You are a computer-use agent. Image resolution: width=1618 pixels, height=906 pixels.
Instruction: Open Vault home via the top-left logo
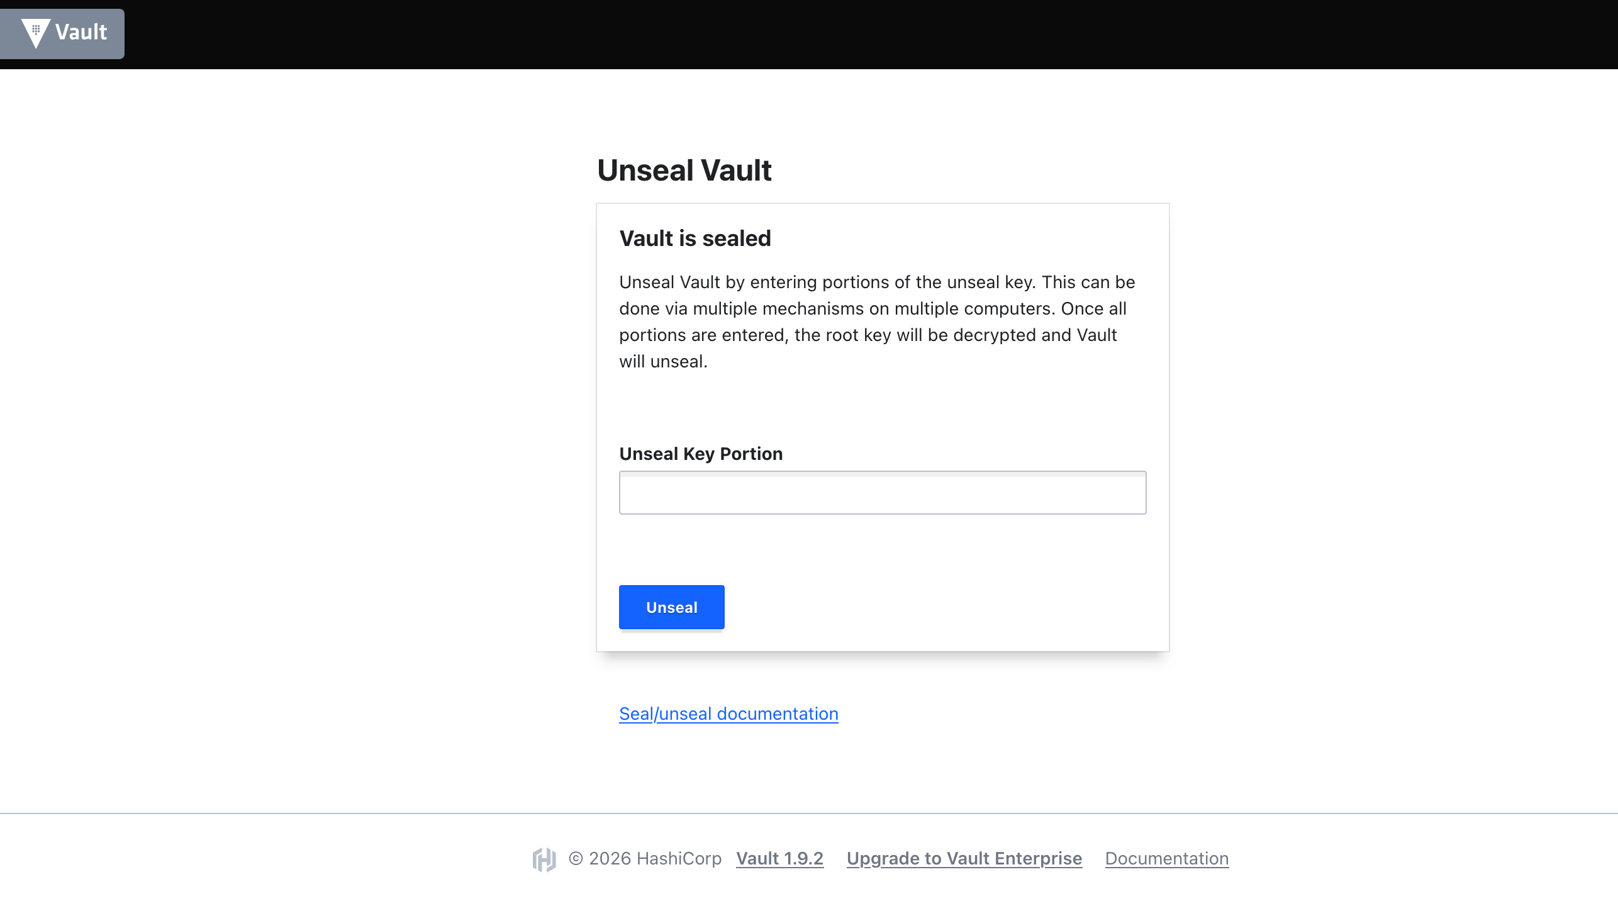(62, 33)
